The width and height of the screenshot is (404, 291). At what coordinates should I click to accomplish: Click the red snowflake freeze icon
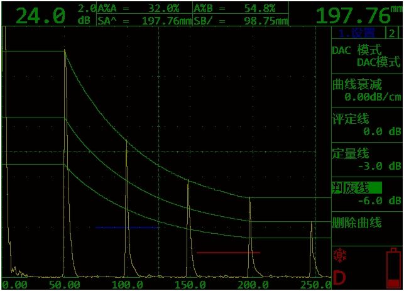[341, 255]
